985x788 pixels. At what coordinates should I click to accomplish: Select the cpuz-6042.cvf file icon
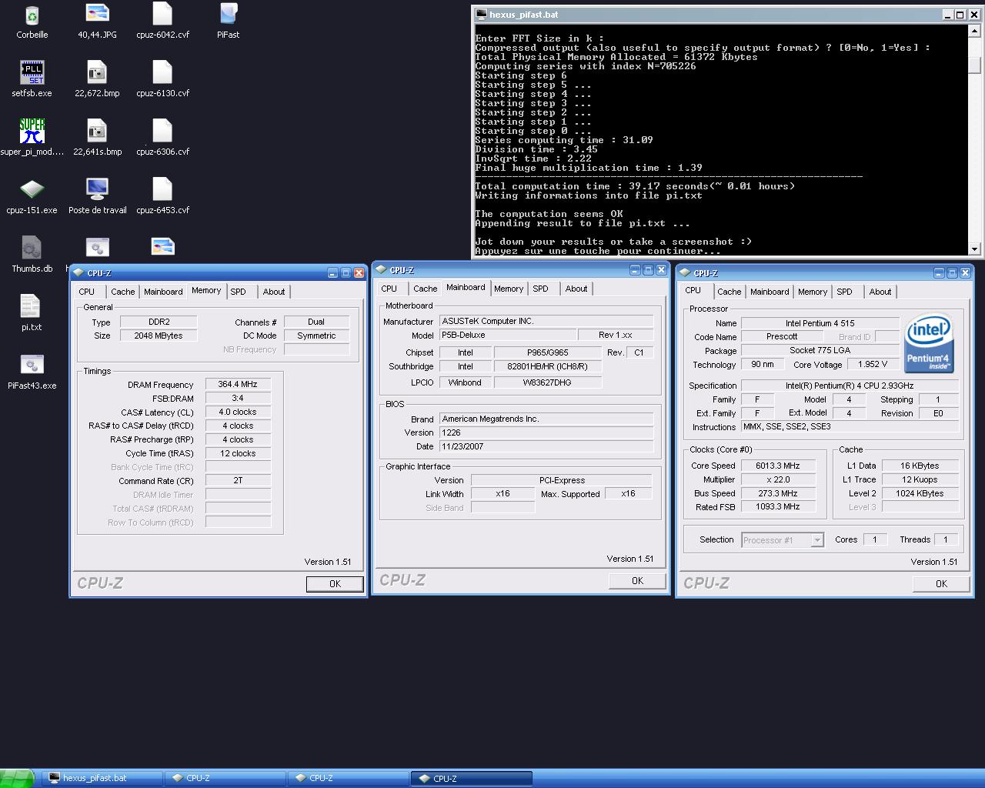click(x=162, y=14)
